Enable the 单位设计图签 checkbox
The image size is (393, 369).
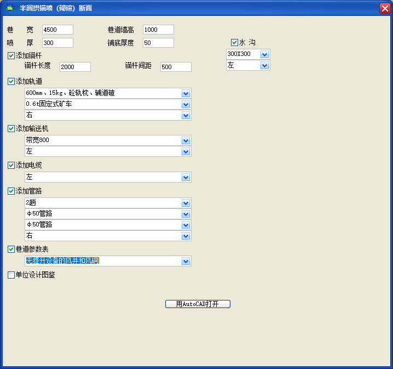pyautogui.click(x=11, y=275)
